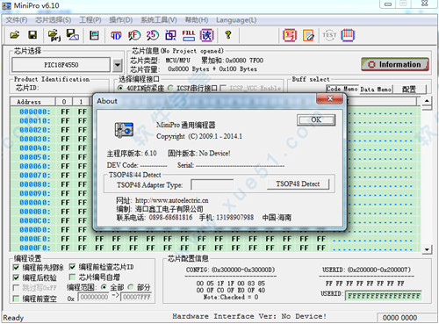439x324 pixels.
Task: Open project with the prj folder icon
Action: 54,35
